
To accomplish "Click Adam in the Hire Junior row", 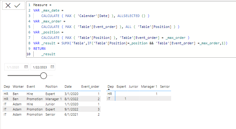I will point(17,104).
